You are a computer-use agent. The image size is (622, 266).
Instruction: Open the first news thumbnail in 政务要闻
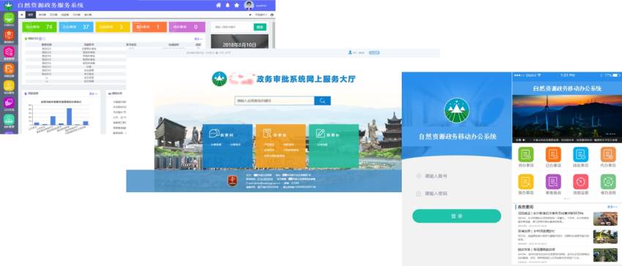[x=605, y=218]
